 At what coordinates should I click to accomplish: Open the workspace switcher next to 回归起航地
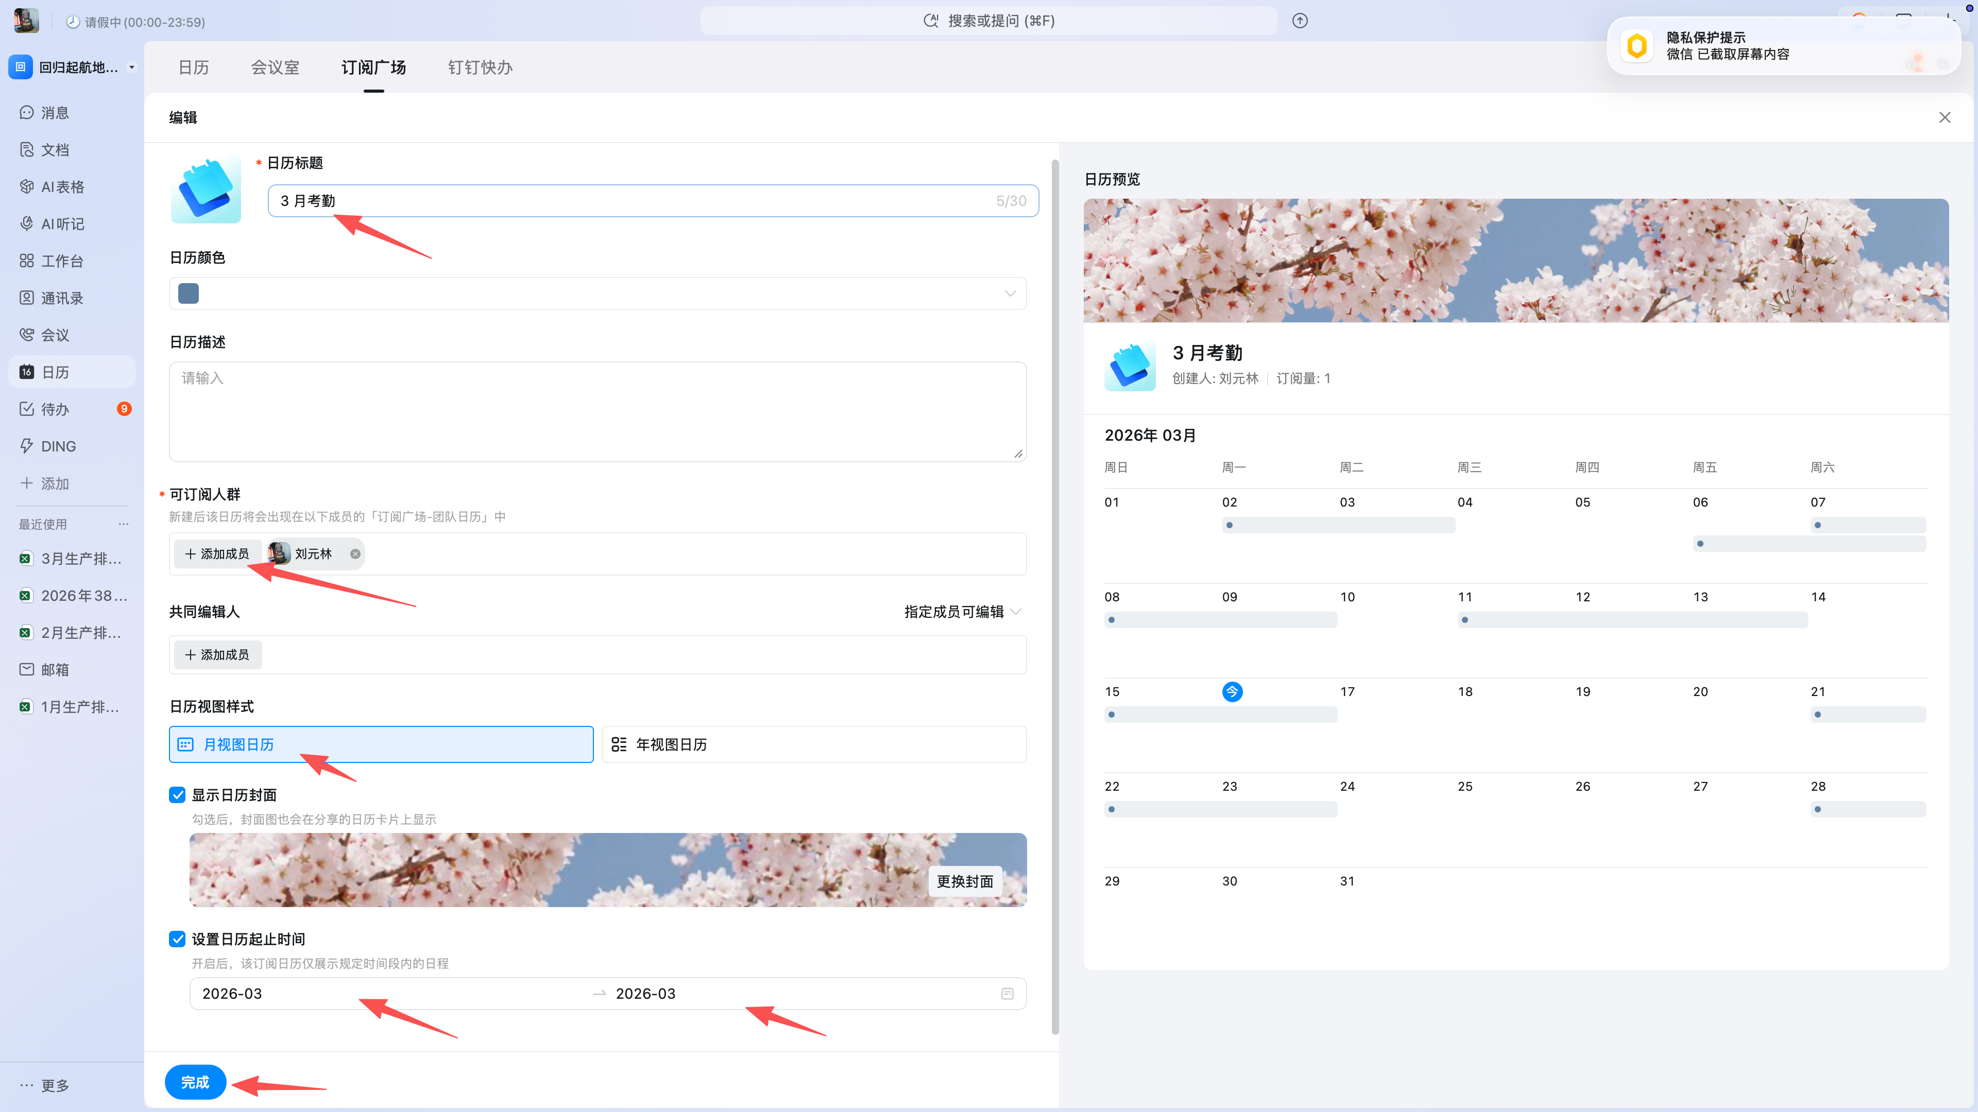[130, 67]
